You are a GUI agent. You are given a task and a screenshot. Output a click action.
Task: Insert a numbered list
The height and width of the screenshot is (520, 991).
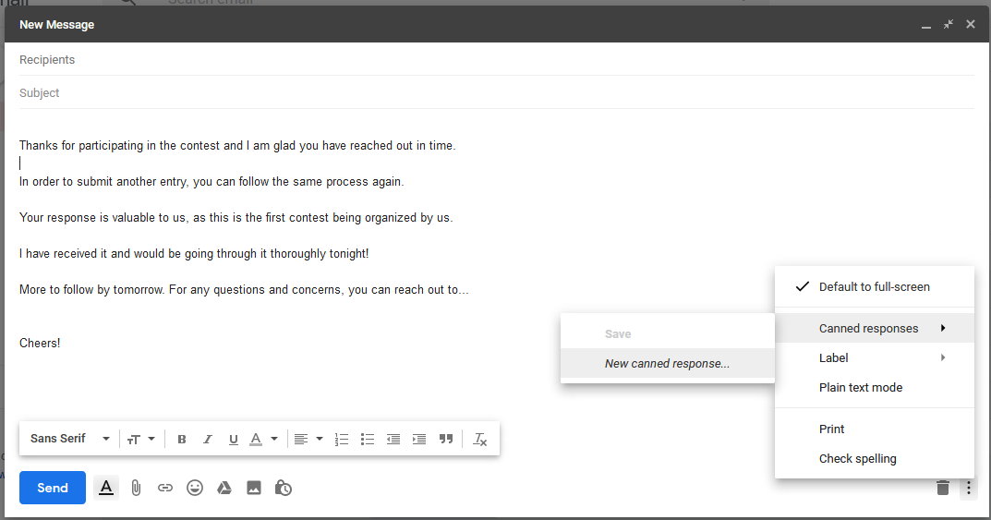[x=342, y=439]
